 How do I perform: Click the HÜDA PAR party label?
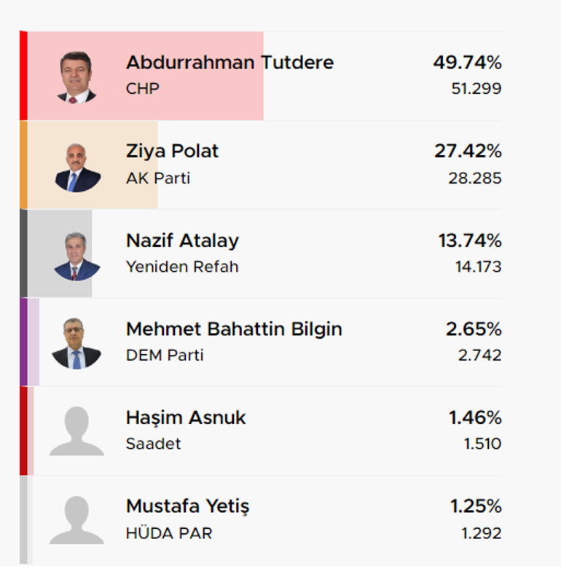click(169, 532)
